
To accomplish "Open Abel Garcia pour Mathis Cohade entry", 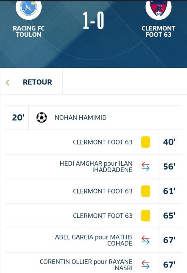I will [94, 240].
